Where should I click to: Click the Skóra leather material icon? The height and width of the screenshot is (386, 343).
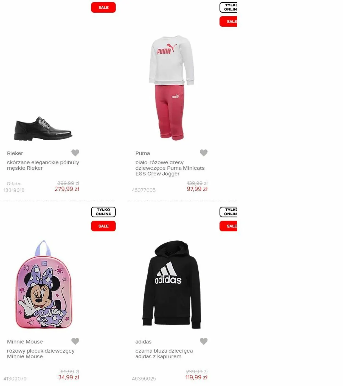pyautogui.click(x=8, y=184)
